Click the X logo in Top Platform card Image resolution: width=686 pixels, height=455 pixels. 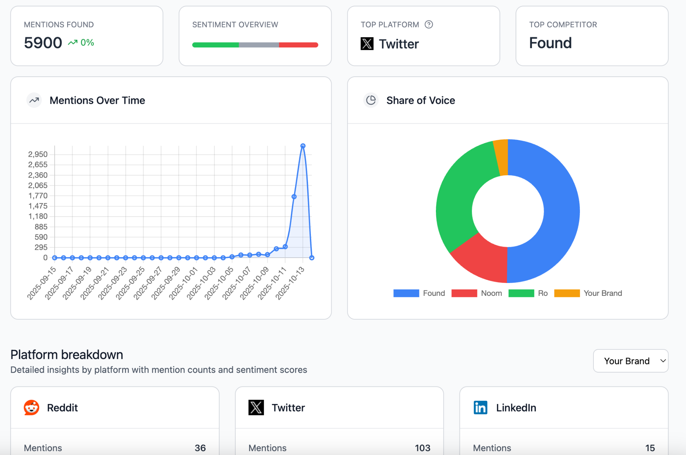[x=367, y=44]
